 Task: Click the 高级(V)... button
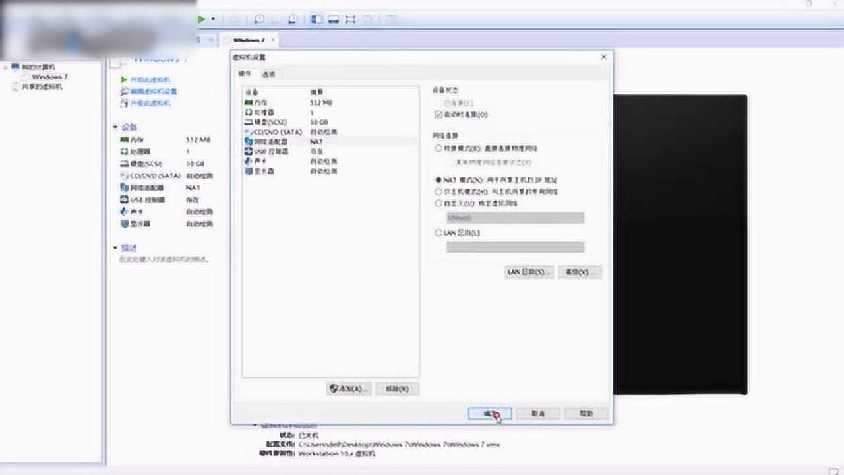pos(580,272)
